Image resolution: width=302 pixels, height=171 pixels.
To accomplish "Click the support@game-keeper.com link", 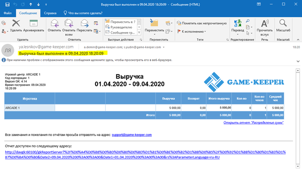I will 132,135.
